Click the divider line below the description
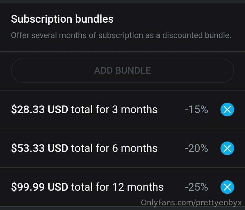245x210 pixels. click(123, 51)
